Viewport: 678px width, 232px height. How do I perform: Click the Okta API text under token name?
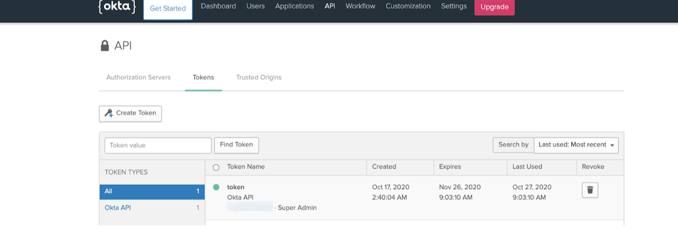point(240,198)
